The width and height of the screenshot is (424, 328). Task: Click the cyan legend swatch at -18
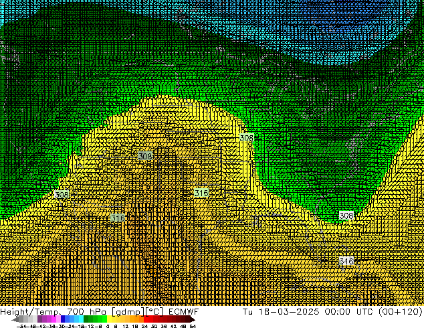[81, 319]
